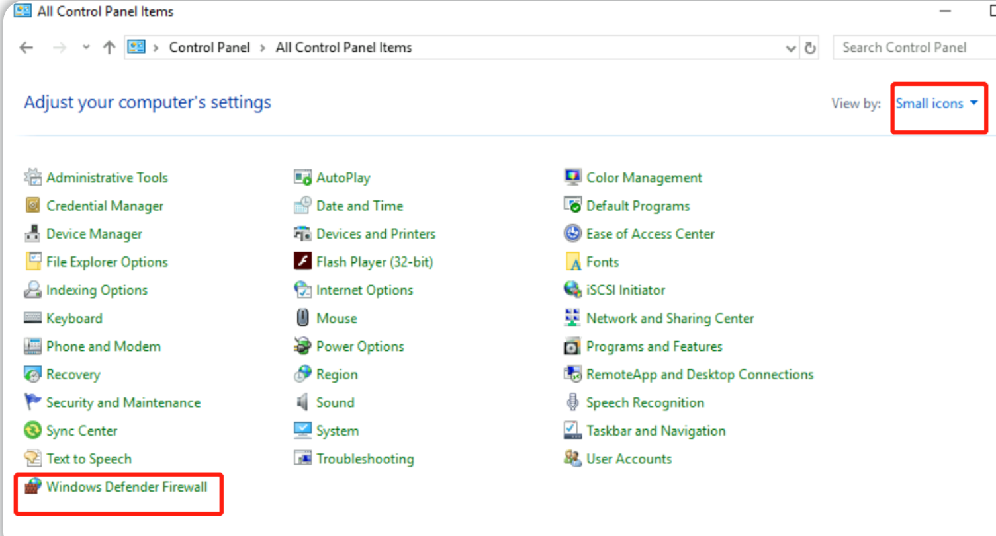This screenshot has height=536, width=996.
Task: Go up one level with Up arrow
Action: (x=109, y=48)
